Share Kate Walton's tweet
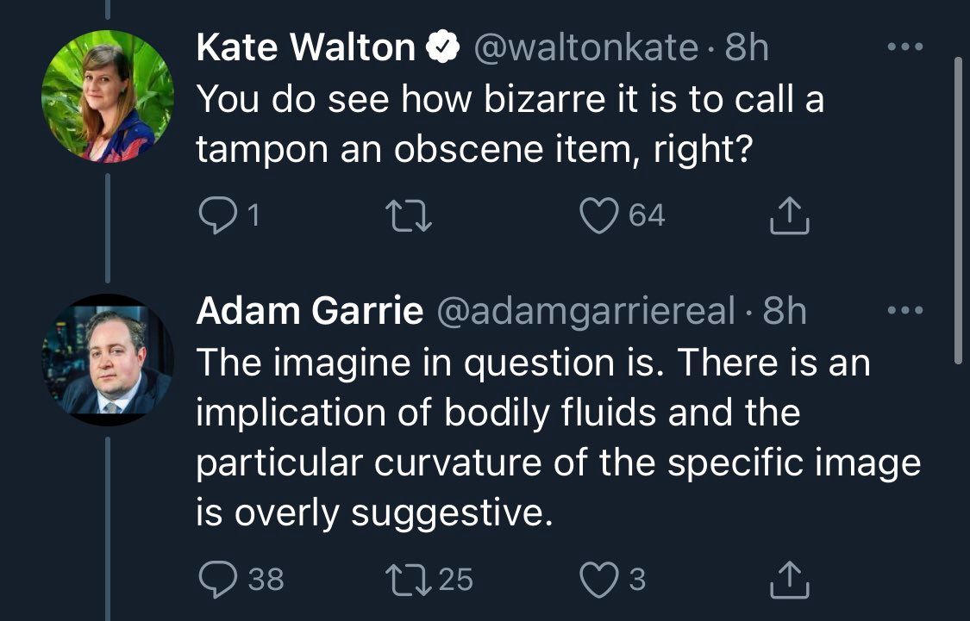 pos(789,215)
